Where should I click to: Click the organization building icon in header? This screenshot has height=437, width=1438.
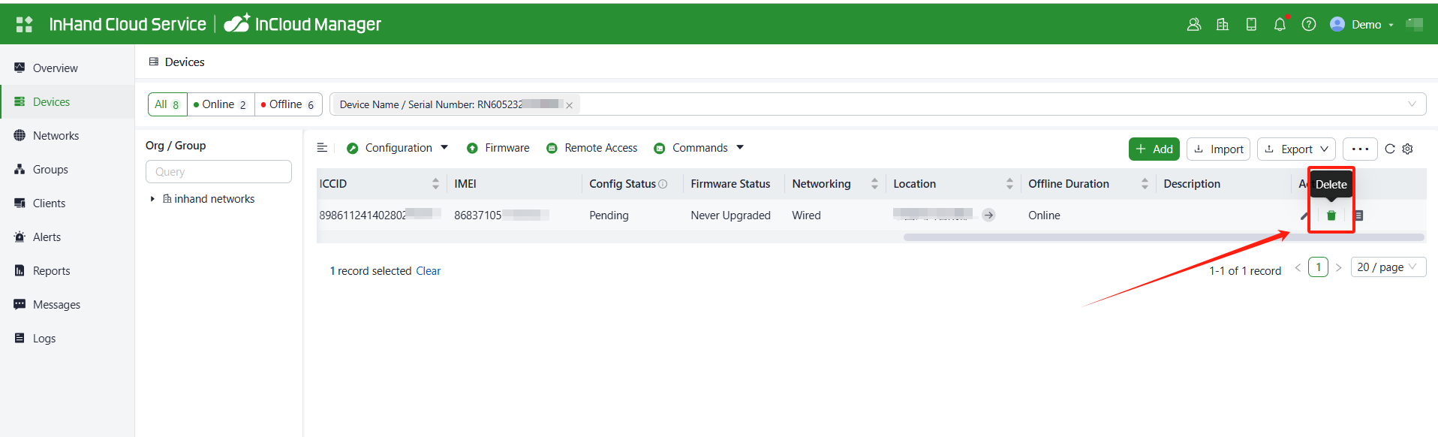(x=1222, y=24)
